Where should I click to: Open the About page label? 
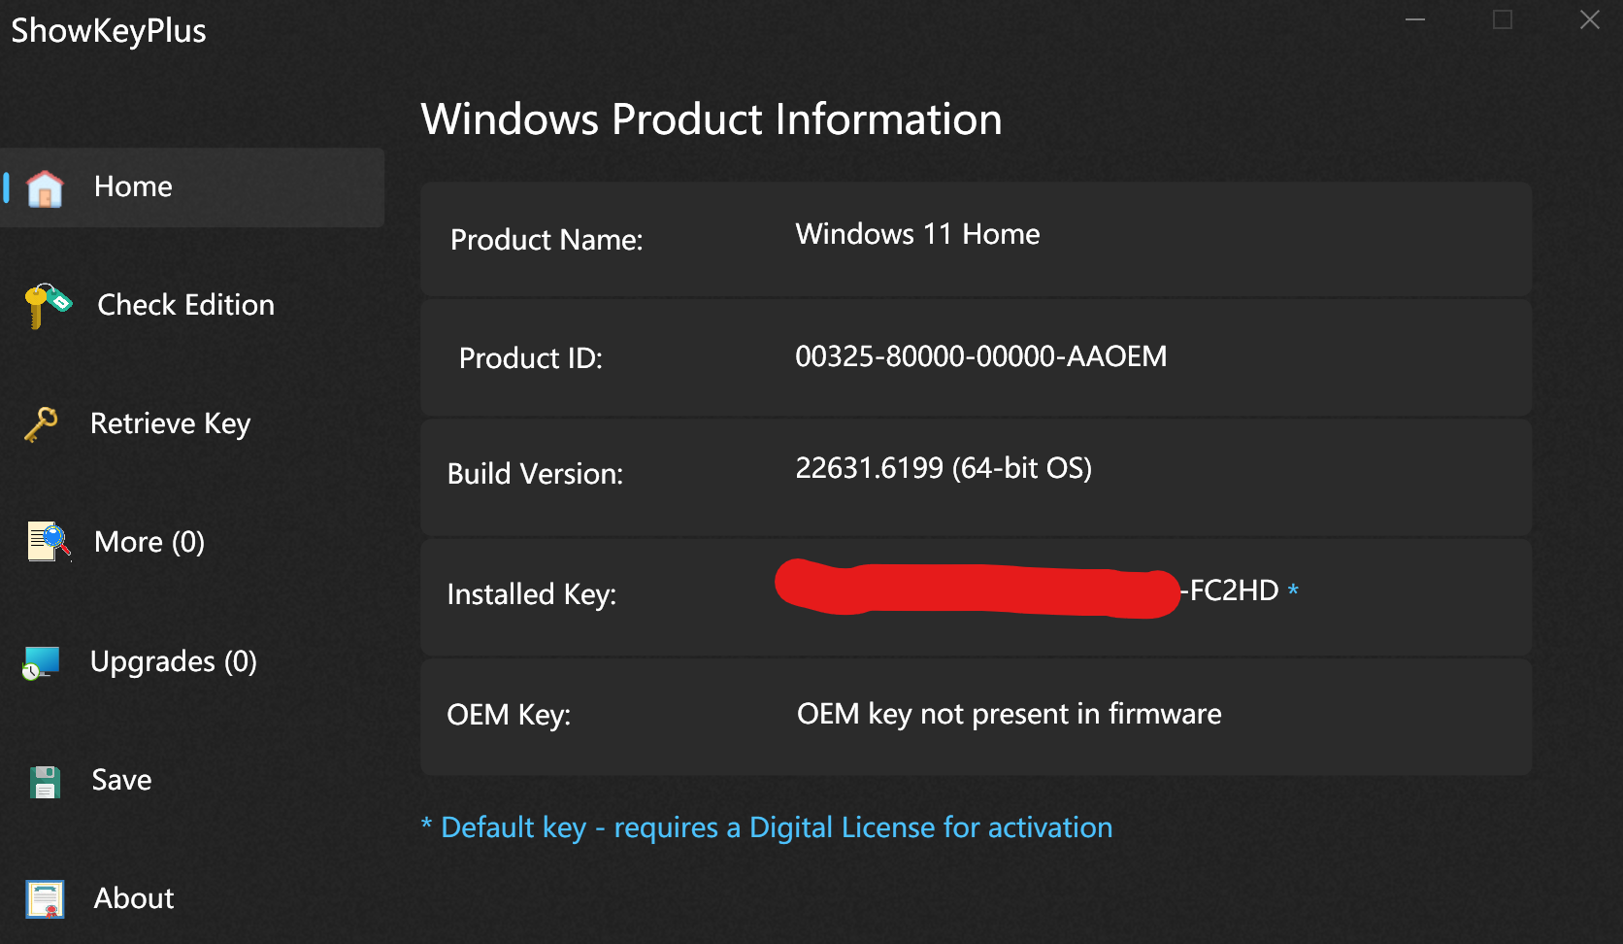pyautogui.click(x=134, y=898)
